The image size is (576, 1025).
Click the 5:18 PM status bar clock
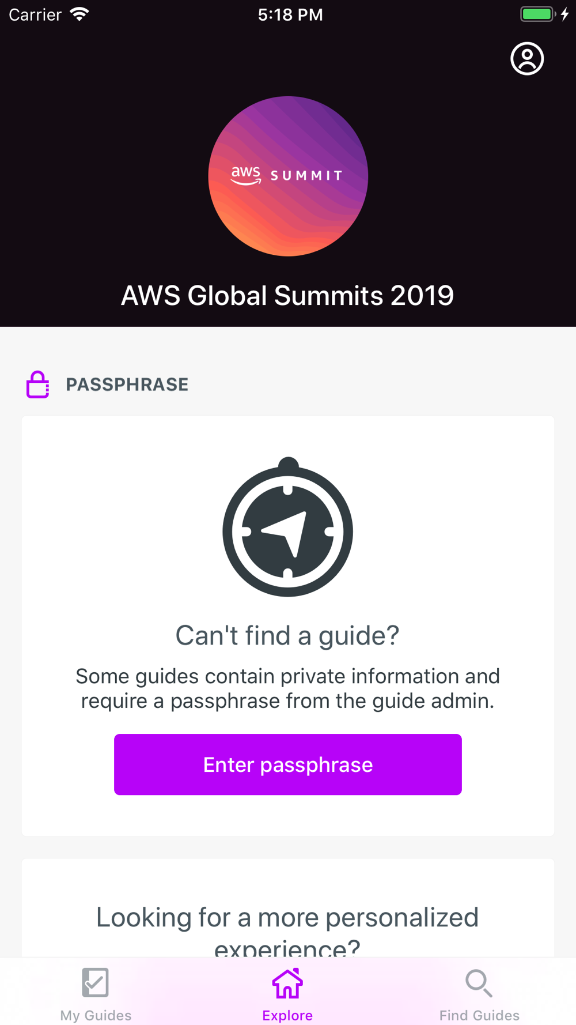point(290,15)
